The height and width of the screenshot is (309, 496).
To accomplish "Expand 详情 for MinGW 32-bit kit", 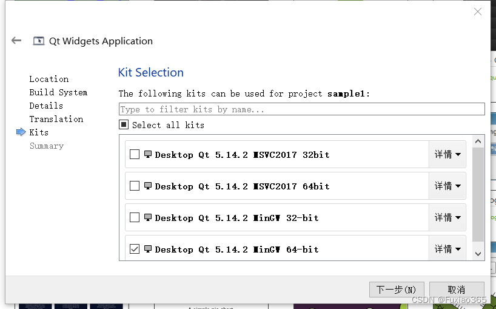I will pos(447,217).
